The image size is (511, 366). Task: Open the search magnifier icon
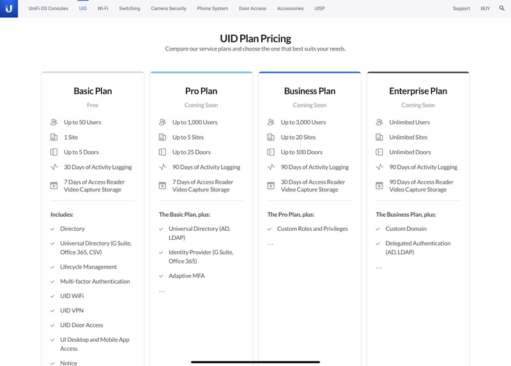tap(502, 9)
